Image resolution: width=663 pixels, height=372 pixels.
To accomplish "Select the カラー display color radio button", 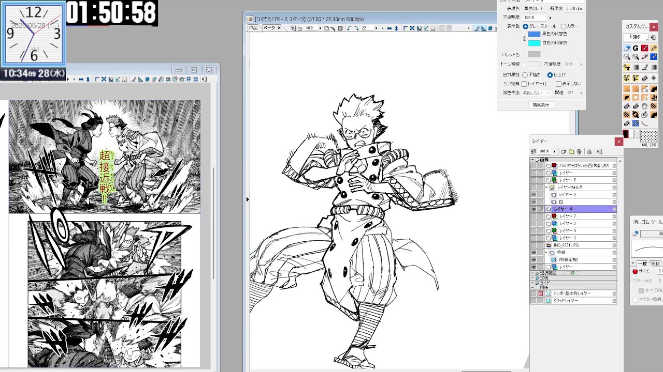I will tap(563, 26).
